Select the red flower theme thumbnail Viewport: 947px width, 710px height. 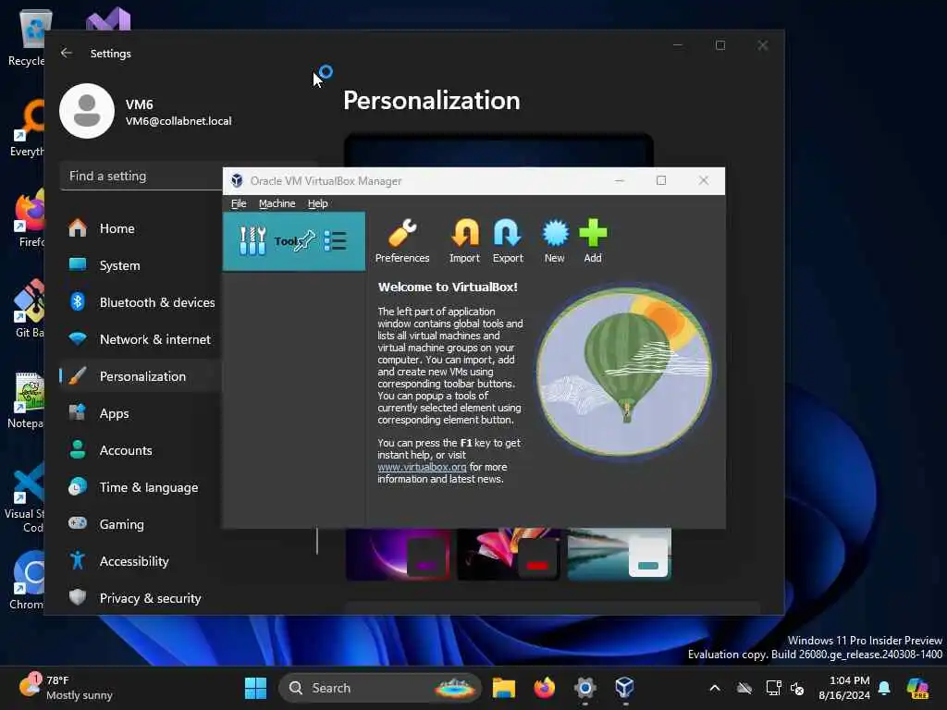pyautogui.click(x=509, y=555)
